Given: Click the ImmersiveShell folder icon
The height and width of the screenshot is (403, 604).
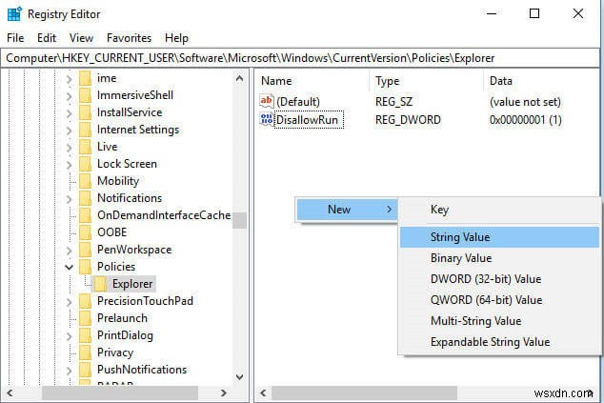Looking at the screenshot, I should click(86, 95).
